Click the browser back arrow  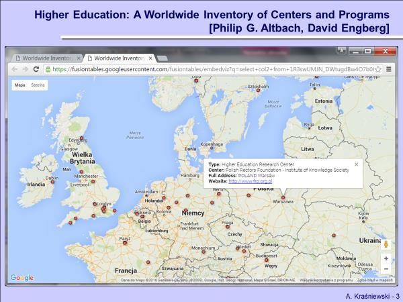[x=15, y=69]
